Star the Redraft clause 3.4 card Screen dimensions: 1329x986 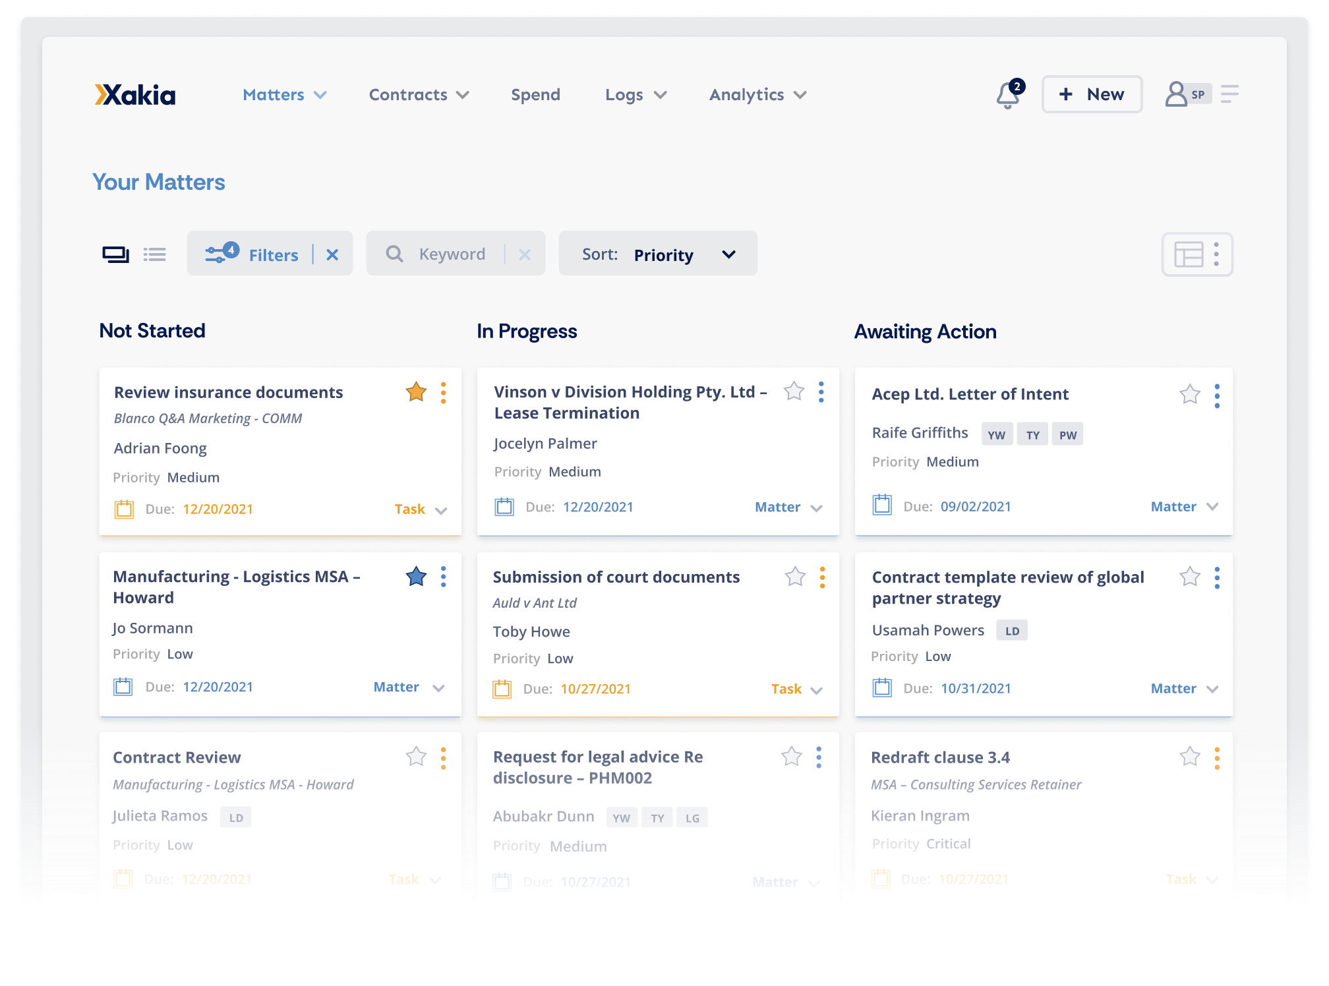(1189, 757)
